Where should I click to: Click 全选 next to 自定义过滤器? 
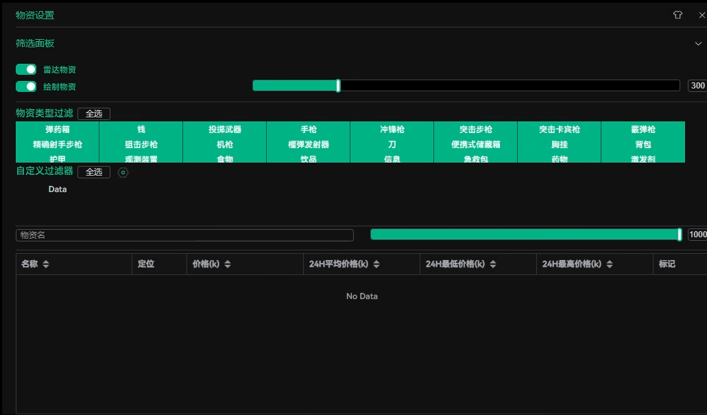[94, 172]
